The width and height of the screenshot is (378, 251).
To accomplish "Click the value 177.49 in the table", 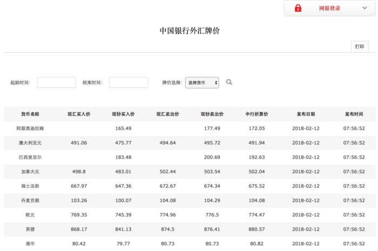I will point(212,128).
